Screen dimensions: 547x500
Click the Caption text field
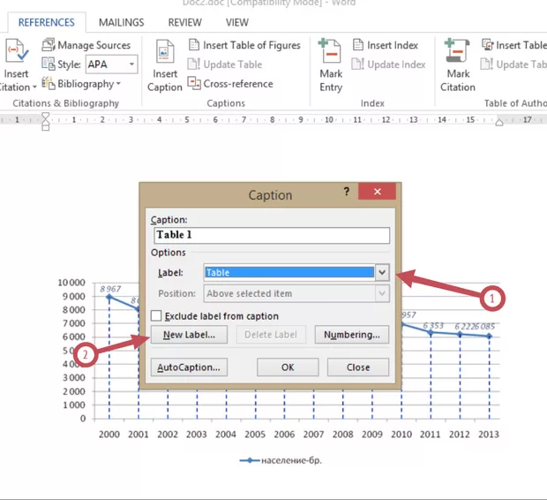coord(270,235)
